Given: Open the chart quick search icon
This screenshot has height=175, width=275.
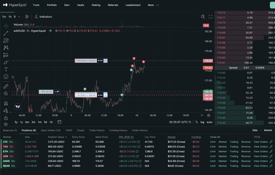Looking at the screenshot, I should pyautogui.click(x=203, y=17).
